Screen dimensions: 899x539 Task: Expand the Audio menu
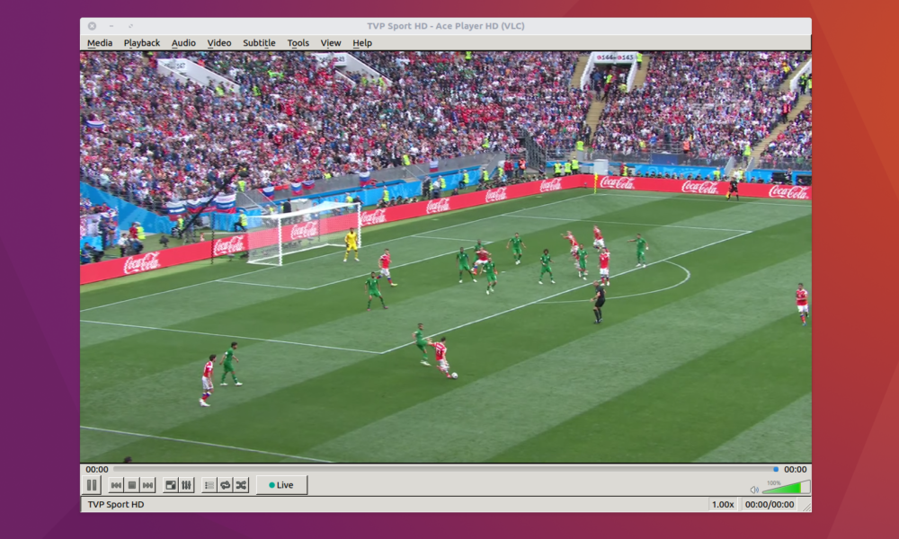coord(183,43)
